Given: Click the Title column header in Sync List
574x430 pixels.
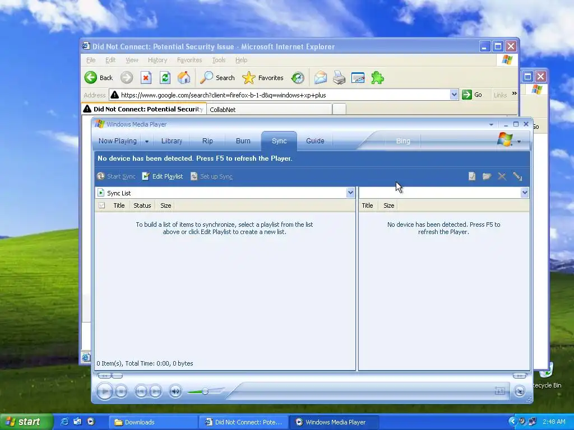Looking at the screenshot, I should tap(119, 205).
